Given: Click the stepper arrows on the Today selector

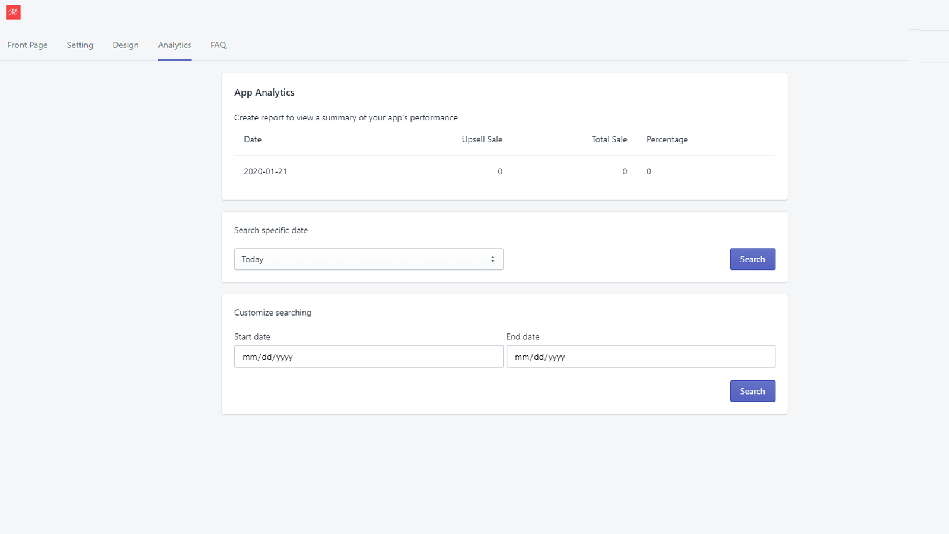Looking at the screenshot, I should [492, 259].
